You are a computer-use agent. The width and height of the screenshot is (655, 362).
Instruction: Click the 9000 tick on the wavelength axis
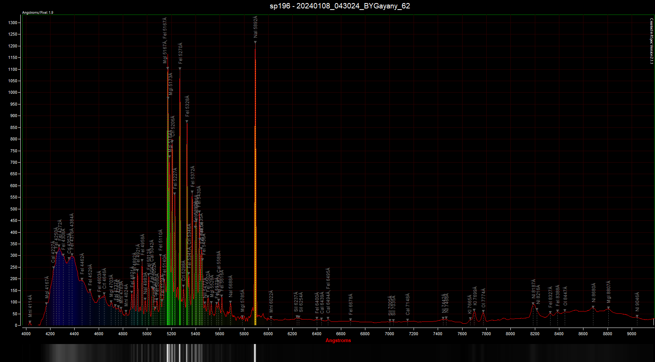tap(632, 334)
